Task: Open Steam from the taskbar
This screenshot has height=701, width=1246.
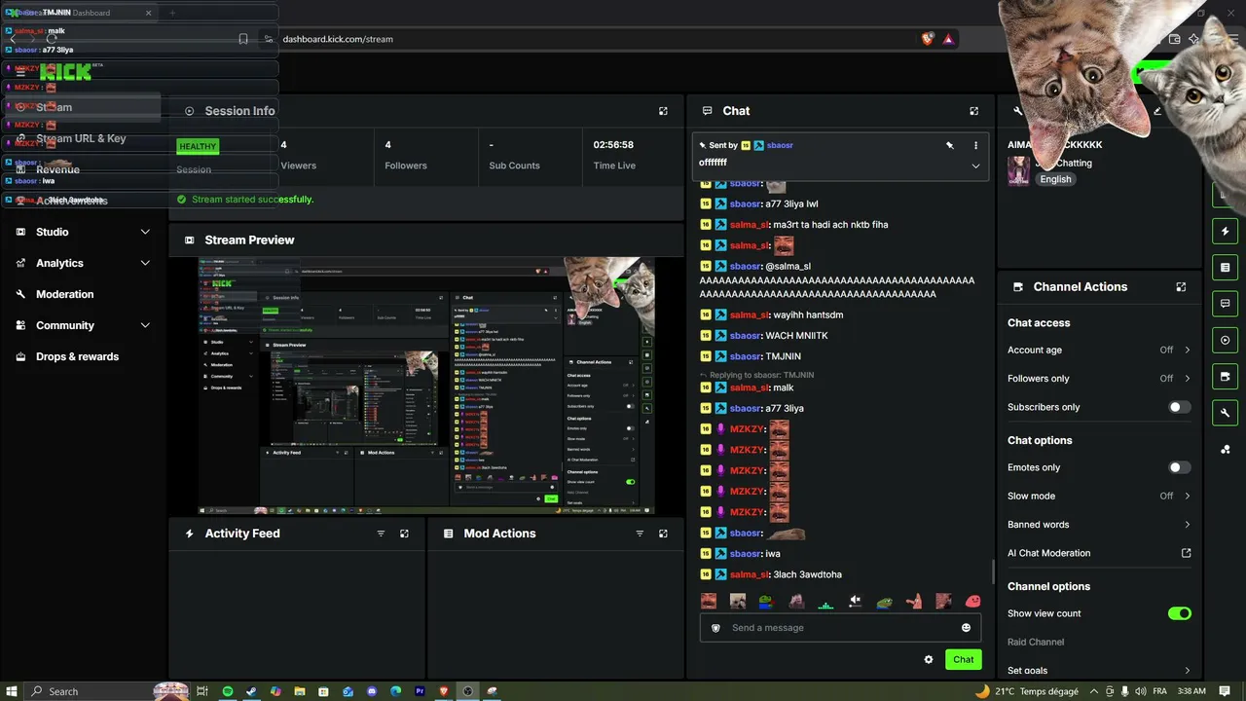Action: point(251,691)
